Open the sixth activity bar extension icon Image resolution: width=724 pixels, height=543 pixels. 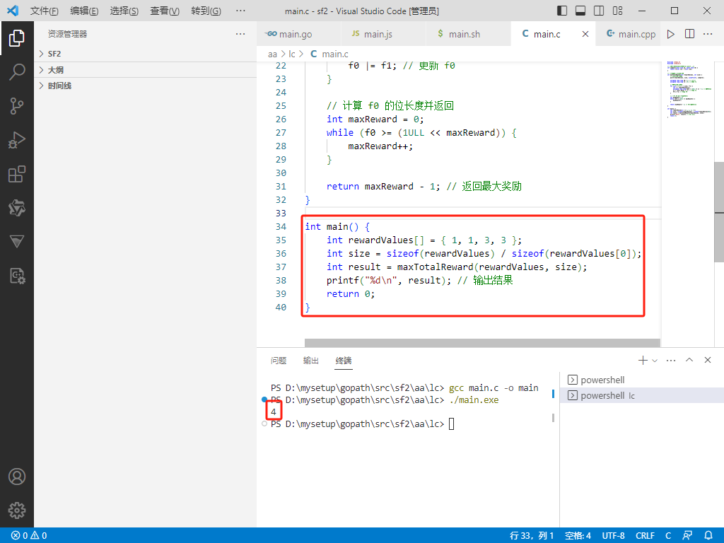click(x=17, y=209)
